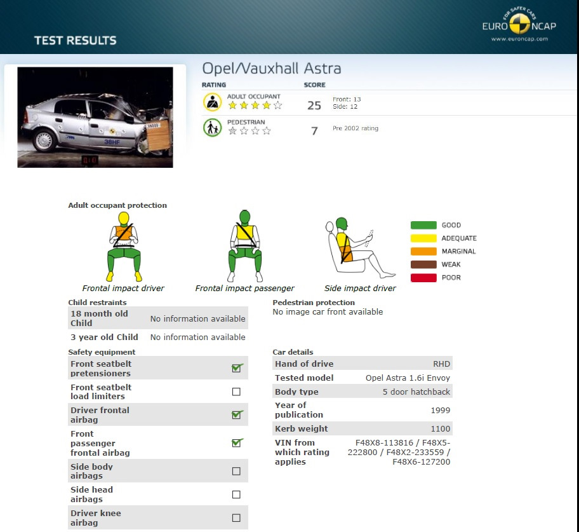The height and width of the screenshot is (532, 579).
Task: Click the pedestrian star rating
Action: click(x=250, y=130)
